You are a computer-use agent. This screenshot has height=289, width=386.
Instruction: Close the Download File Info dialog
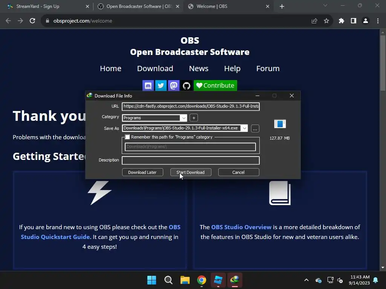(292, 96)
